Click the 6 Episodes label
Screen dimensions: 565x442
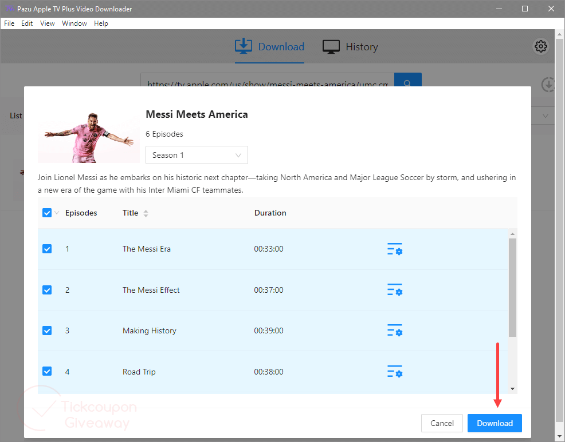click(164, 134)
